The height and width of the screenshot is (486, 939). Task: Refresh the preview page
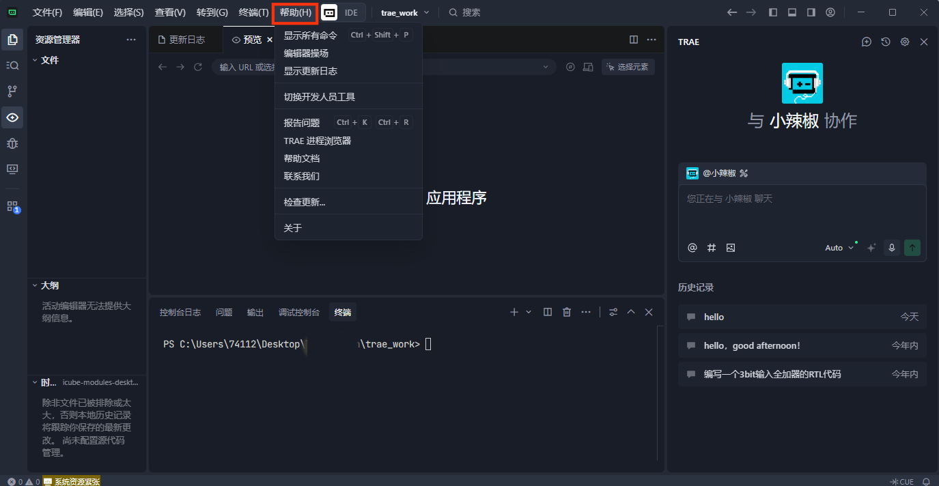pos(198,67)
